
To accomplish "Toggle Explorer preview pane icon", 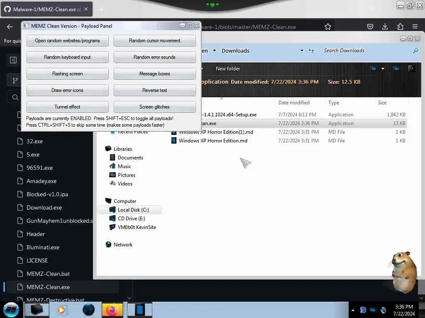I will click(396, 69).
